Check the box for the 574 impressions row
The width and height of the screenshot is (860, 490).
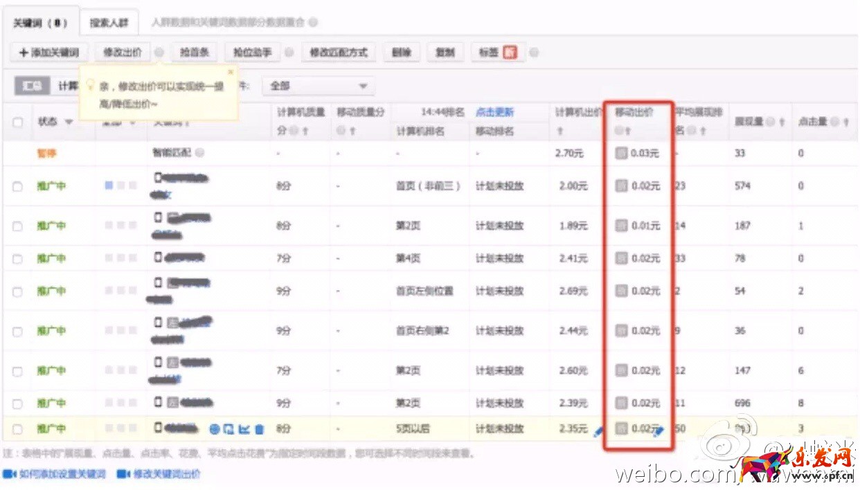point(18,186)
